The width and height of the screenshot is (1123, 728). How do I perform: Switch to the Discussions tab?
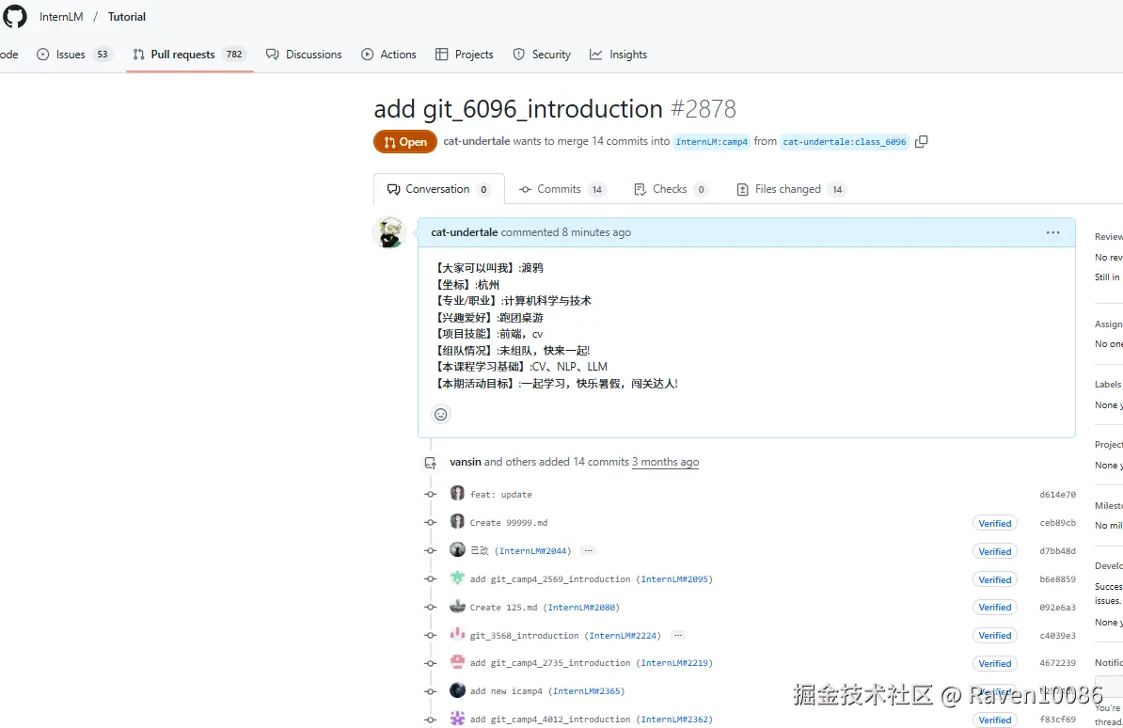pos(304,55)
